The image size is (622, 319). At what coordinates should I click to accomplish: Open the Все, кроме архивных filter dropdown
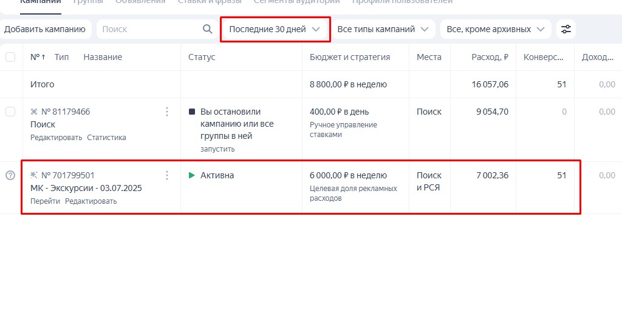[x=496, y=29]
